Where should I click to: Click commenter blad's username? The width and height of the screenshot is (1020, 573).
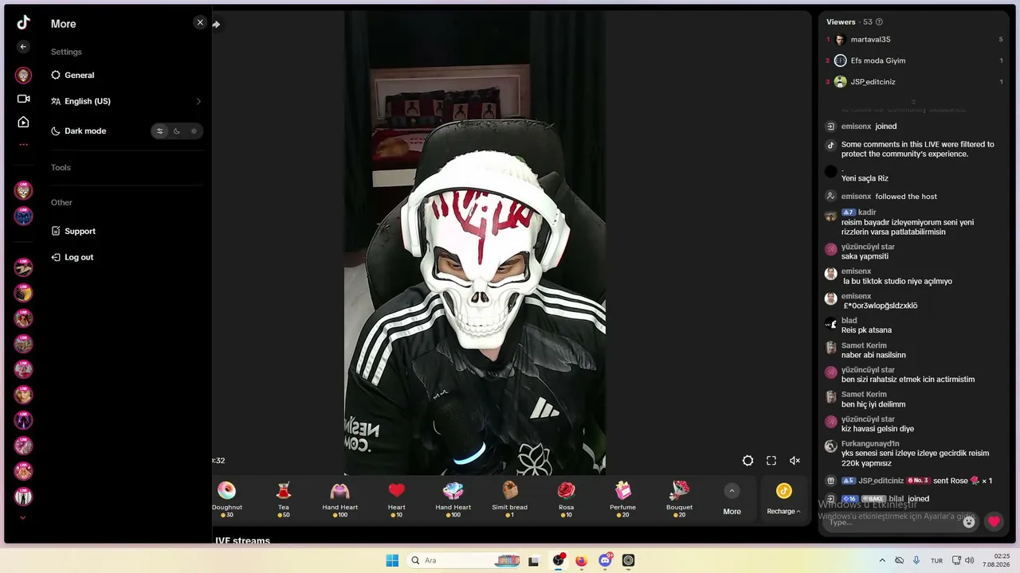coord(849,321)
